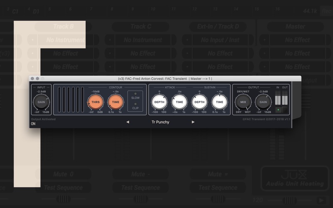Click the Input -2.5dB value readout

41,92
